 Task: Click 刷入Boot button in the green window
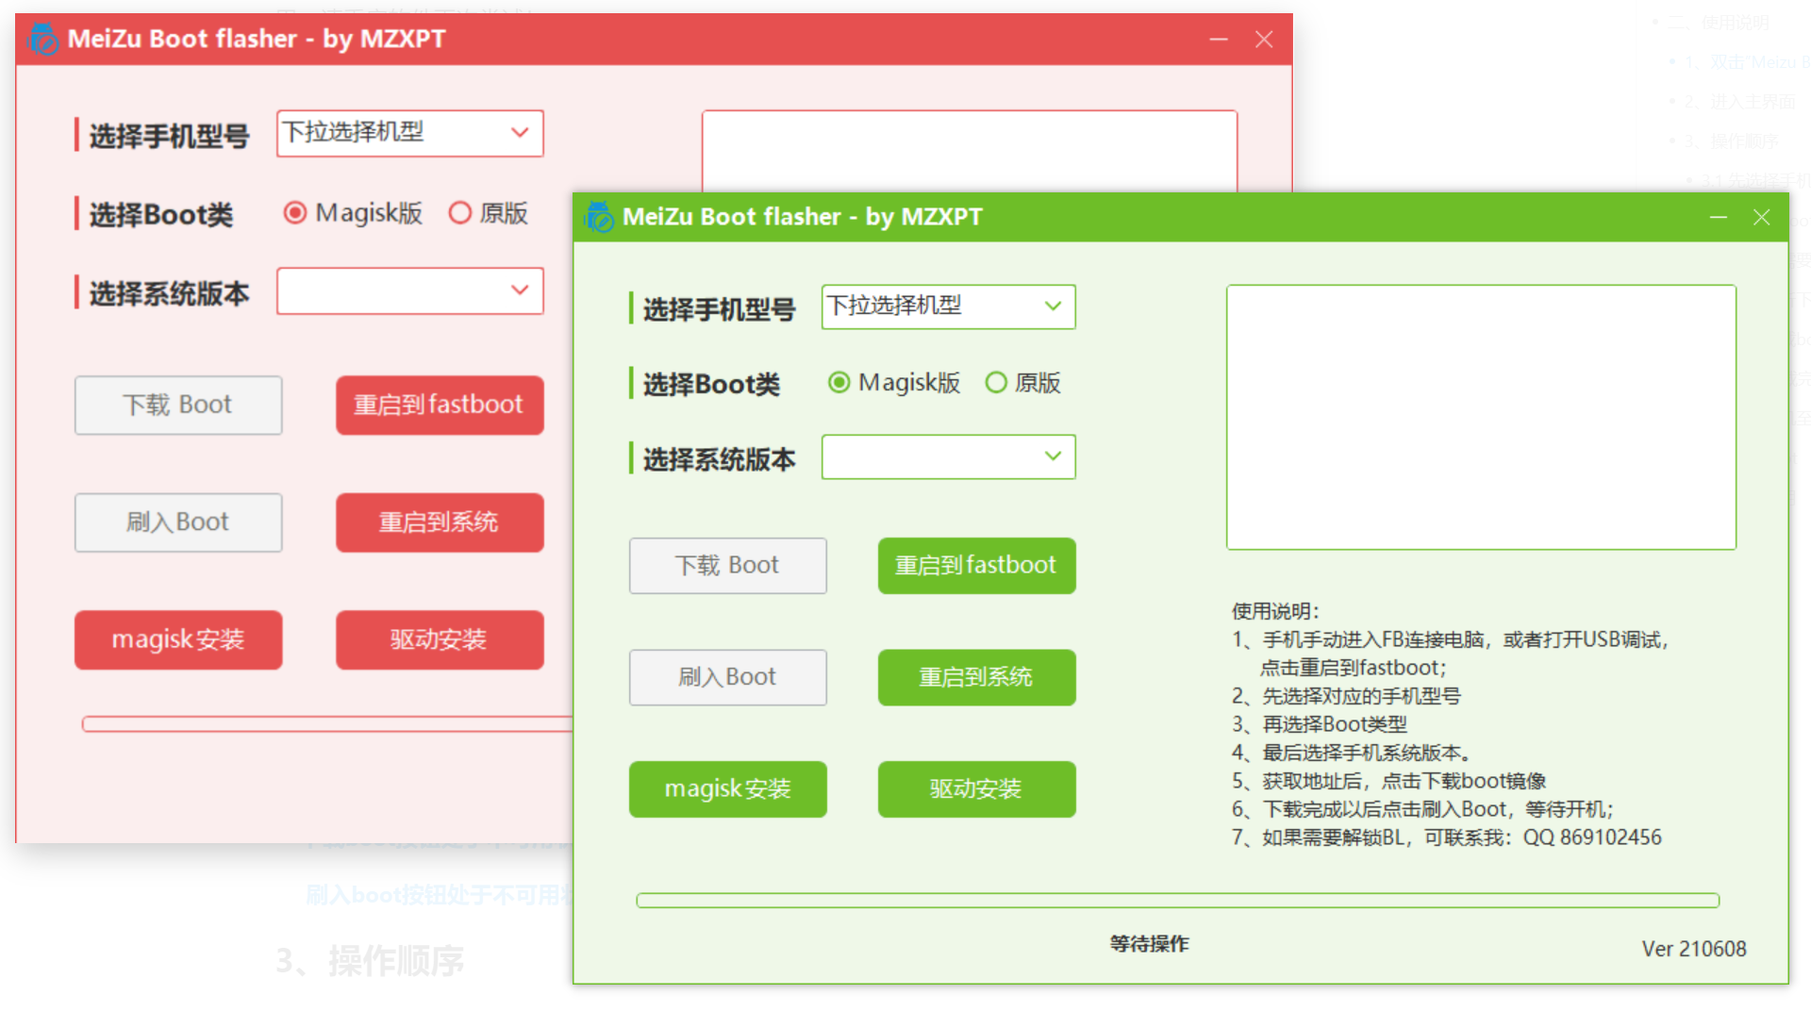point(727,677)
